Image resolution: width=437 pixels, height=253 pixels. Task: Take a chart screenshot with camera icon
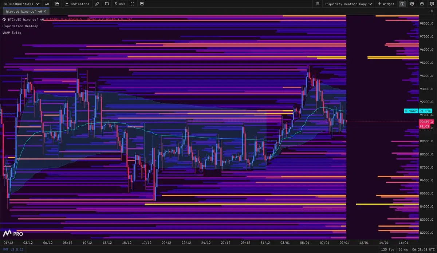[402, 4]
